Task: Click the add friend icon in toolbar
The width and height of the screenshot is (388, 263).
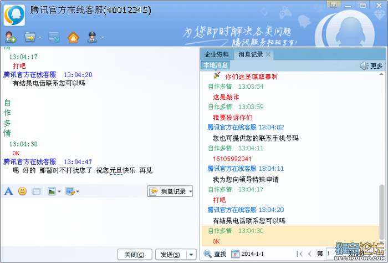Action: pos(11,37)
